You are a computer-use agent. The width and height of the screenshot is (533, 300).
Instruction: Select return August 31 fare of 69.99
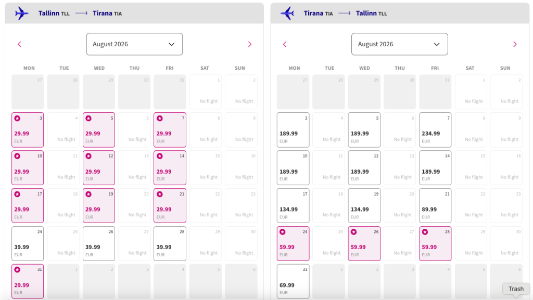tap(293, 281)
